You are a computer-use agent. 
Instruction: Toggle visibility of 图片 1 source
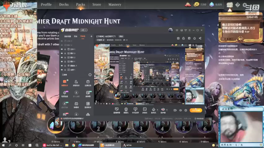point(62,62)
